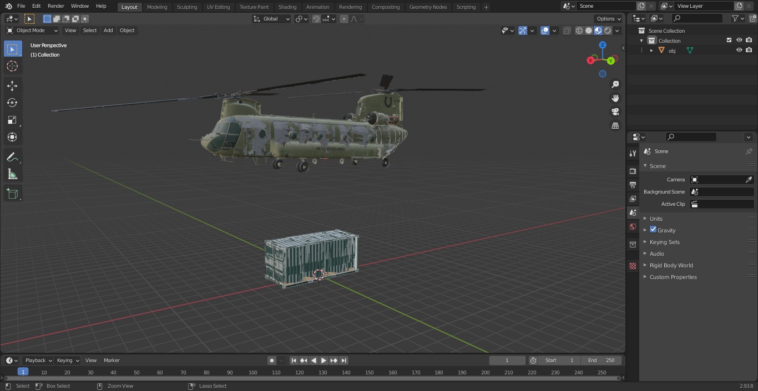Jump to the timeline end frame button
This screenshot has width=758, height=391.
[343, 360]
